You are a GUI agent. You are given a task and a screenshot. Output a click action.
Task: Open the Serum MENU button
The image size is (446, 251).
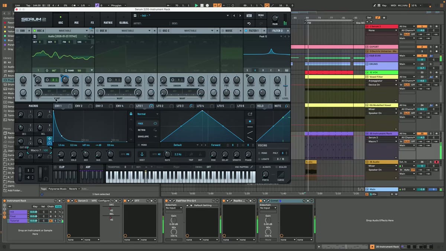[x=261, y=16]
